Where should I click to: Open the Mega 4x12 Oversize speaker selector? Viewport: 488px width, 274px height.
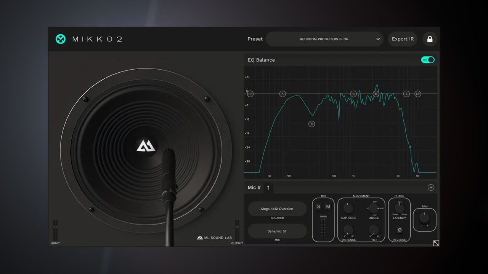click(277, 209)
